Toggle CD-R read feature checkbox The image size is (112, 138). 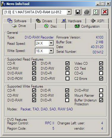[34, 64]
